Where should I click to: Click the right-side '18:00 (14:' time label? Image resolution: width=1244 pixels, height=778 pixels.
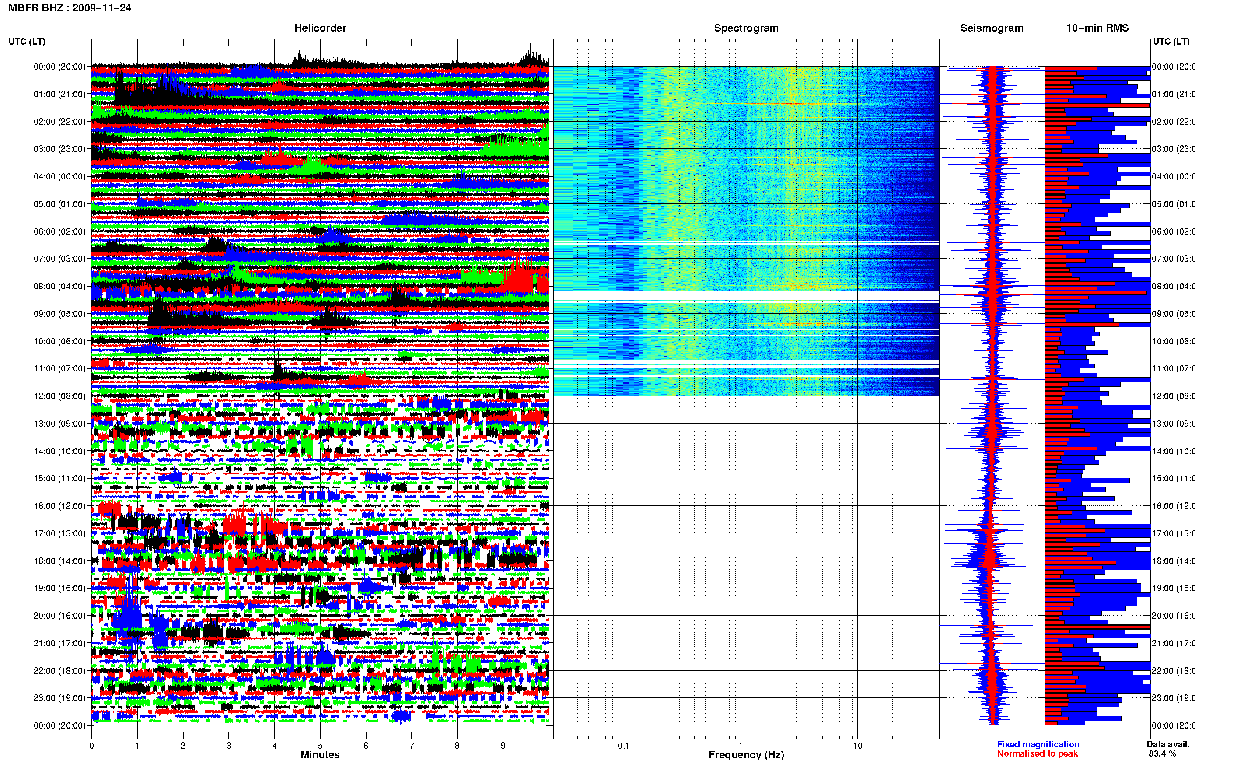click(1173, 561)
